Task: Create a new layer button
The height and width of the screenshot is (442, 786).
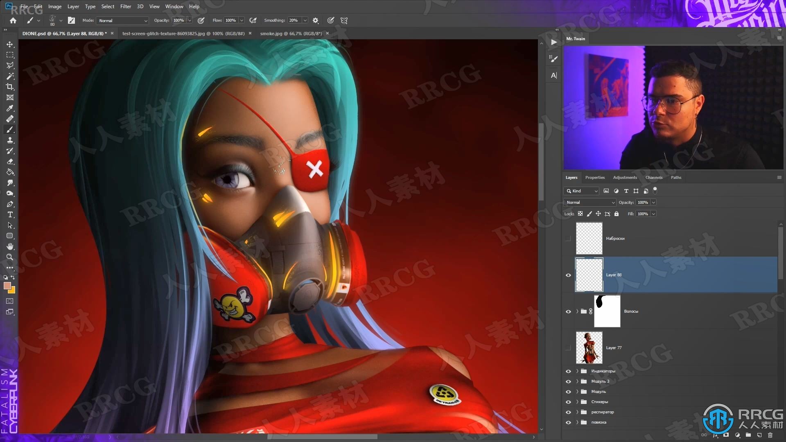Action: click(759, 435)
